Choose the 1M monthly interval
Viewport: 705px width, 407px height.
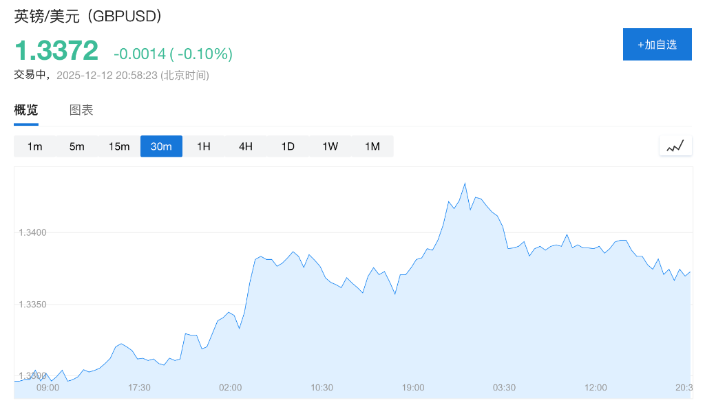pos(372,146)
